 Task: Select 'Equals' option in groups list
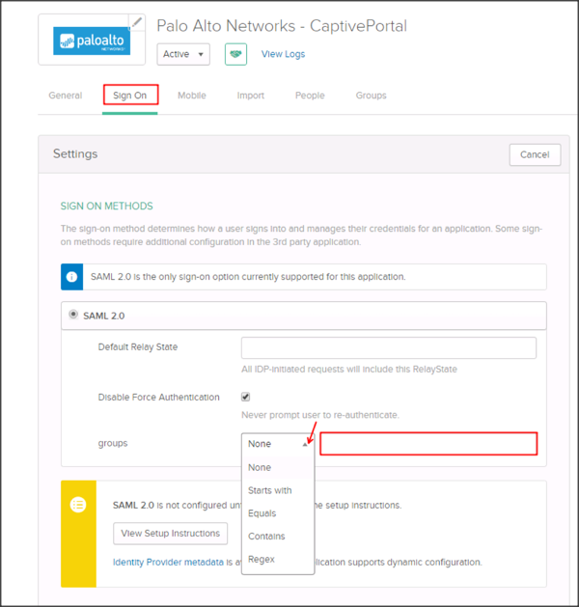(262, 513)
